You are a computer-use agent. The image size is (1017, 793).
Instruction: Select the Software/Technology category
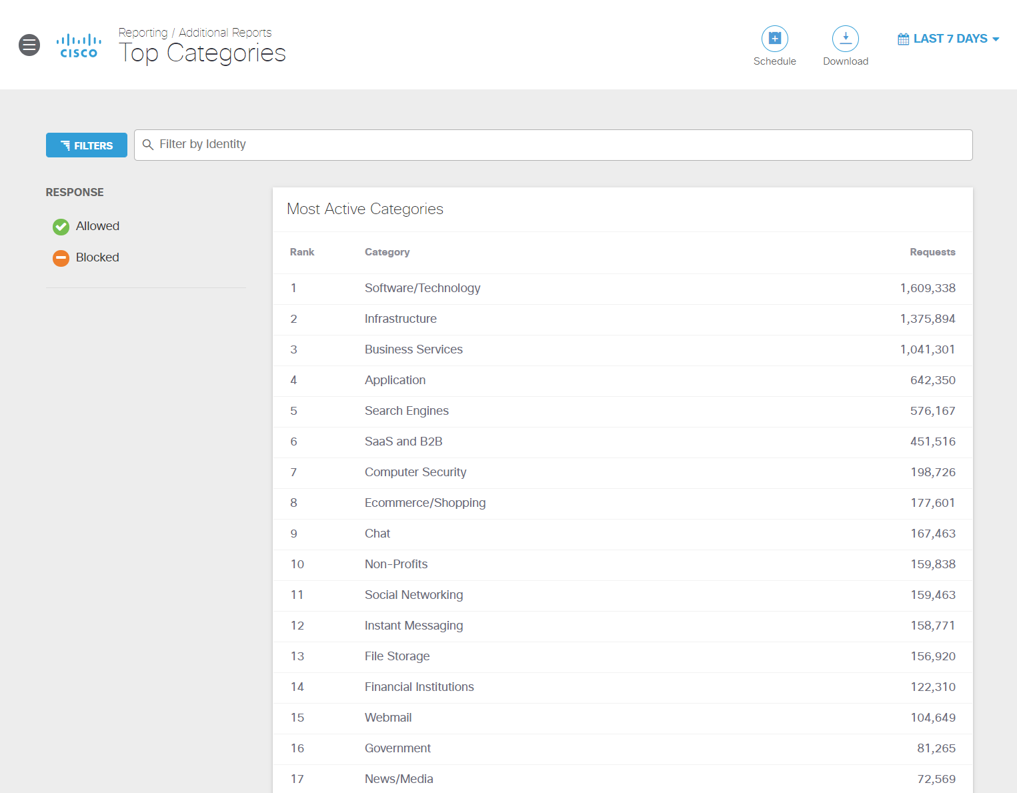422,288
